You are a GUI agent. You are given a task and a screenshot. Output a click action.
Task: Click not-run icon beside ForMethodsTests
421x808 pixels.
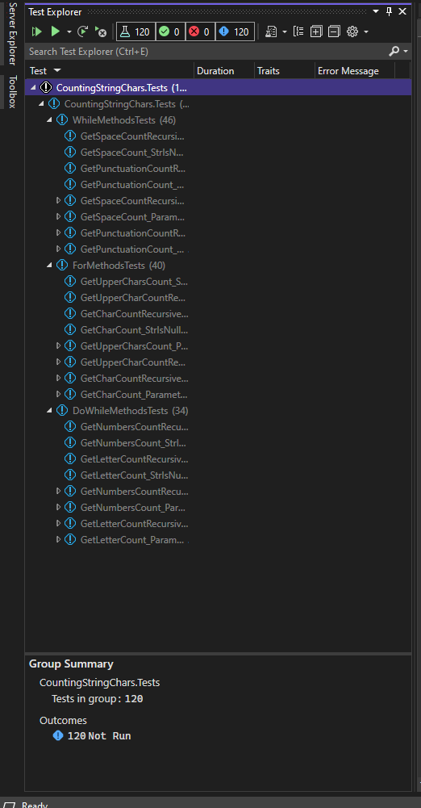[62, 266]
